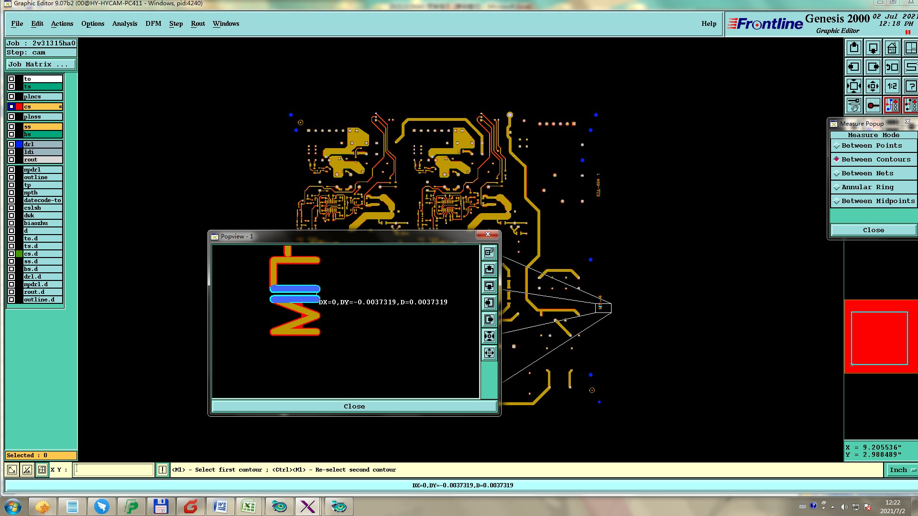The width and height of the screenshot is (918, 516).
Task: Click the pan right icon in Popview
Action: (x=489, y=320)
